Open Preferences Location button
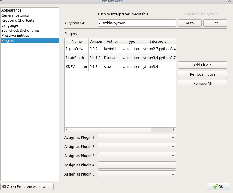 27,186
